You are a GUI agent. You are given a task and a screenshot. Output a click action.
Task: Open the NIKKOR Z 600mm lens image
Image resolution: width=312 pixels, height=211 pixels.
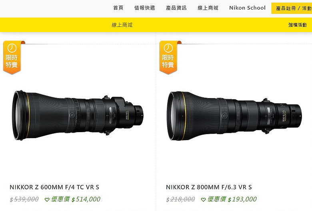(78, 116)
